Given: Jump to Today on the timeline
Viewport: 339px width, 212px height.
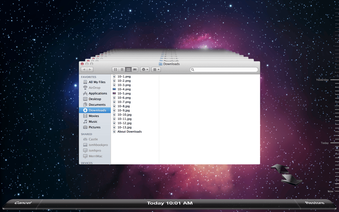Looking at the screenshot, I should coord(325,143).
